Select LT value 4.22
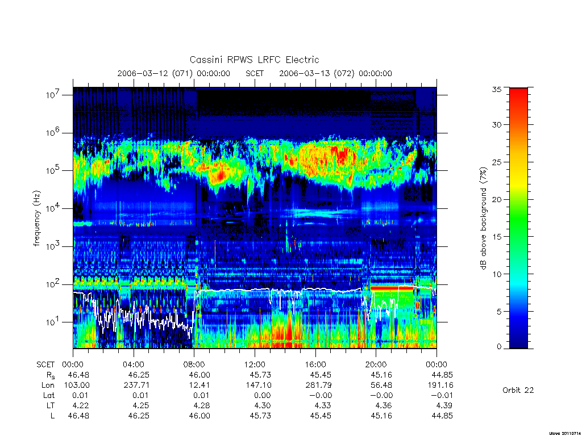Screen dimensions: 582x436 pyautogui.click(x=81, y=405)
